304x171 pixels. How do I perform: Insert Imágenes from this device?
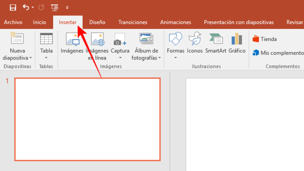point(72,43)
